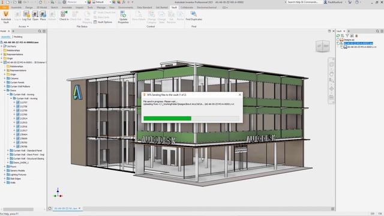Add a new panel next to Vault tab
This screenshot has height=216, width=384.
[x=349, y=31]
